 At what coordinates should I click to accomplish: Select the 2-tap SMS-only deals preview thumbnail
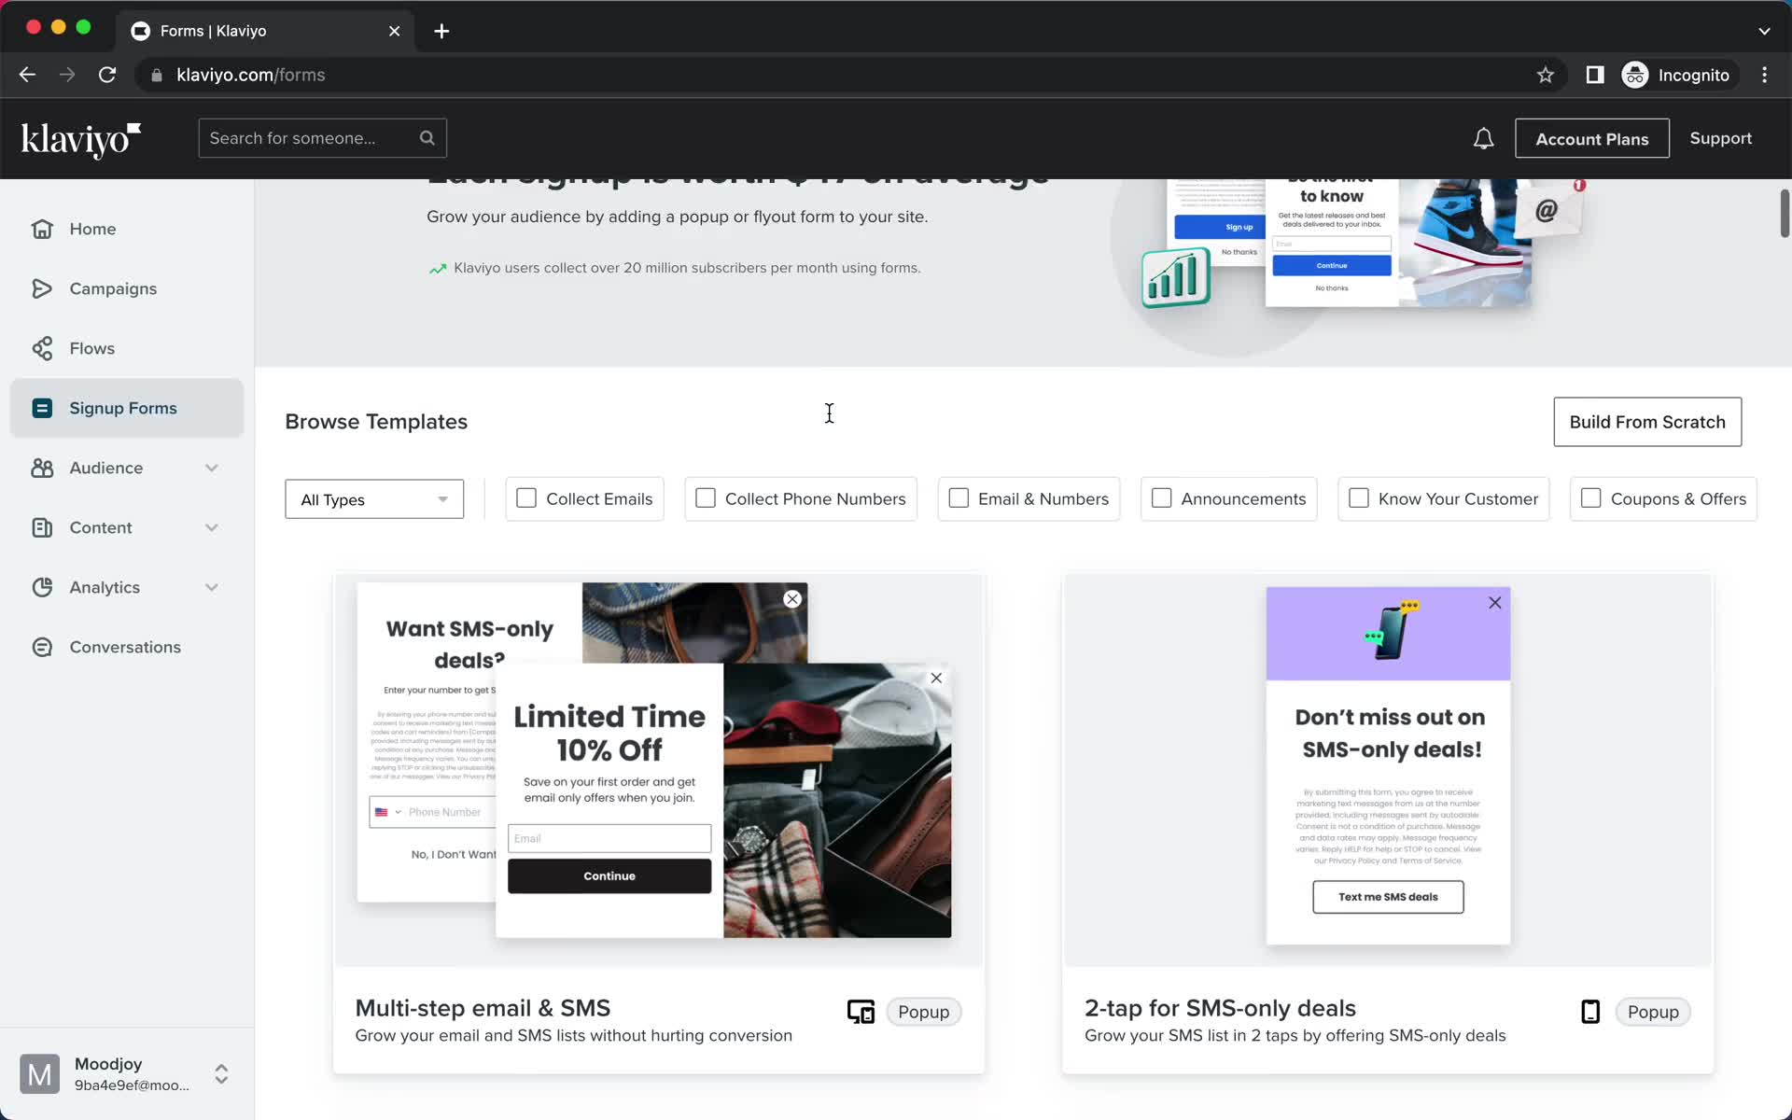1388,770
